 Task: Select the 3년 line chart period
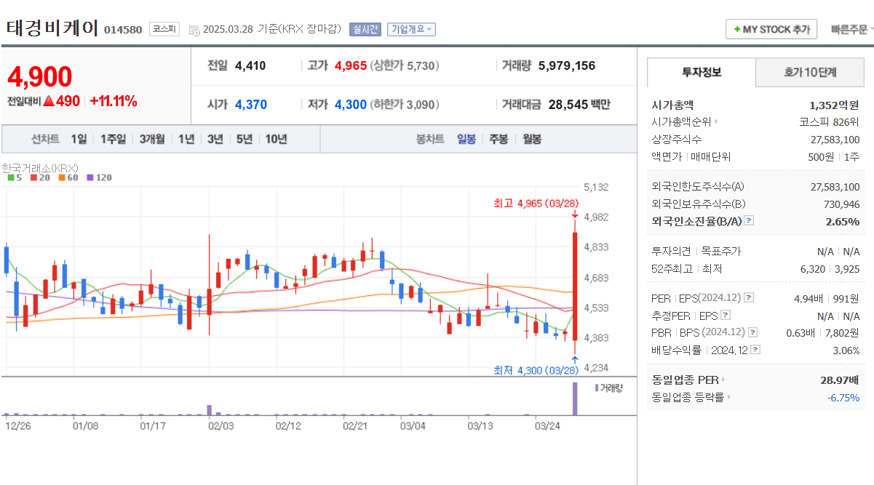click(215, 139)
